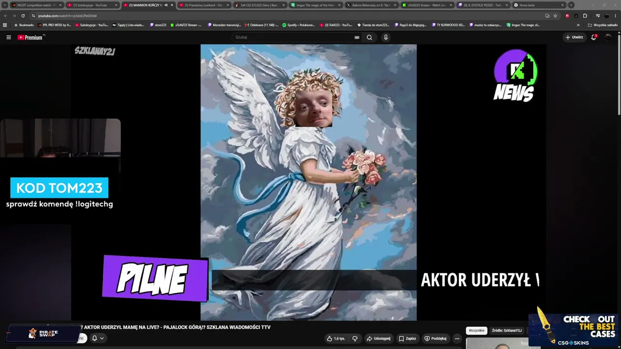The width and height of the screenshot is (621, 349).
Task: Mute the MAMMON KOŃCZY tab audio icon
Action: coord(165,5)
